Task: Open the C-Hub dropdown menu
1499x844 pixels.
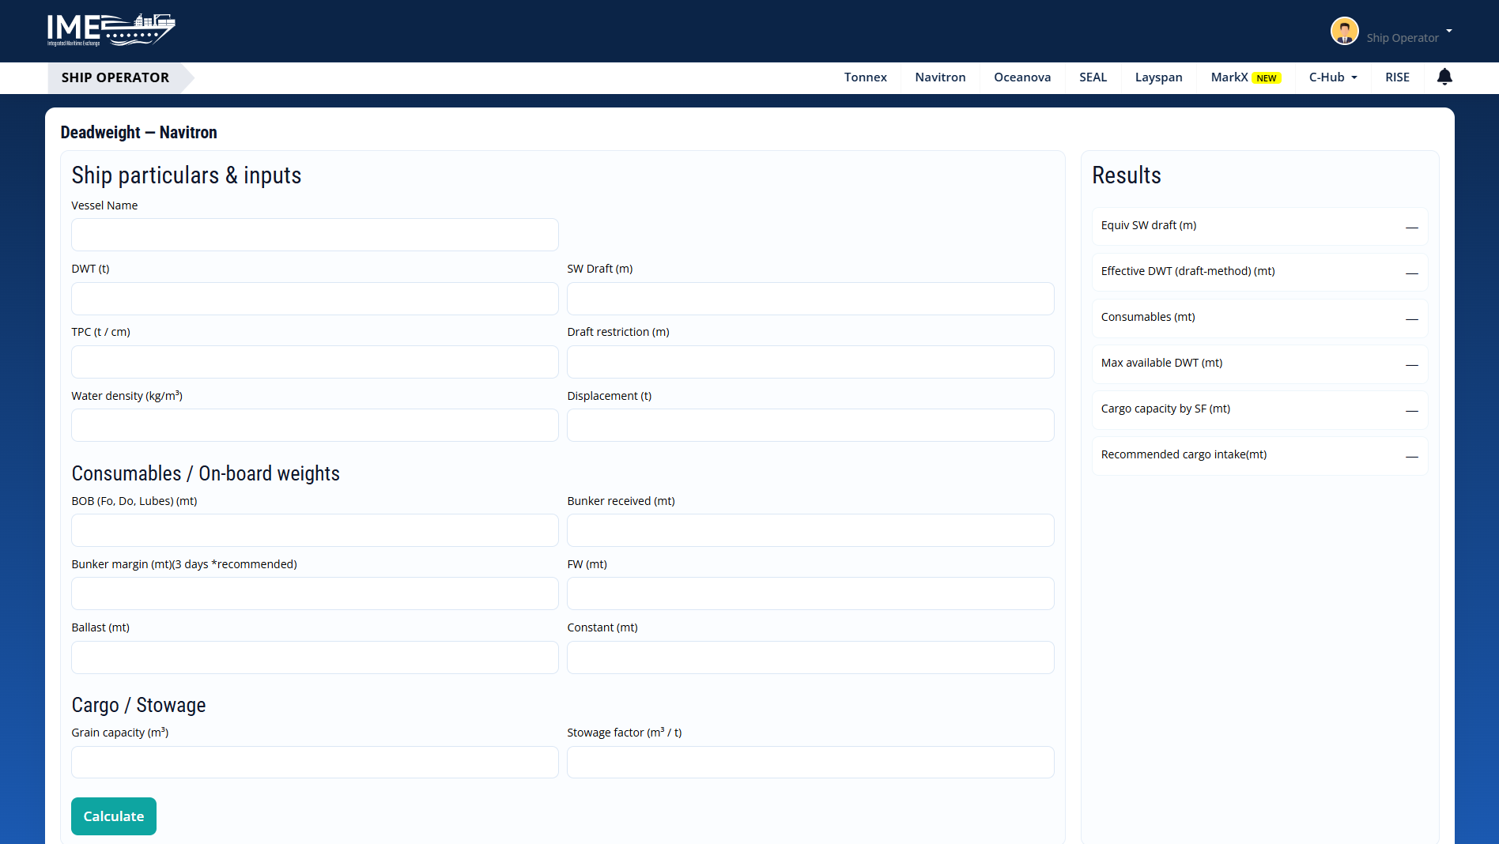Action: 1333,77
